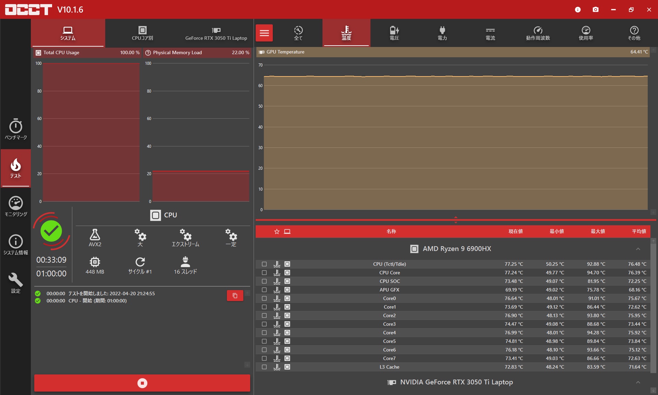Take a screenshot with camera icon

tap(596, 10)
